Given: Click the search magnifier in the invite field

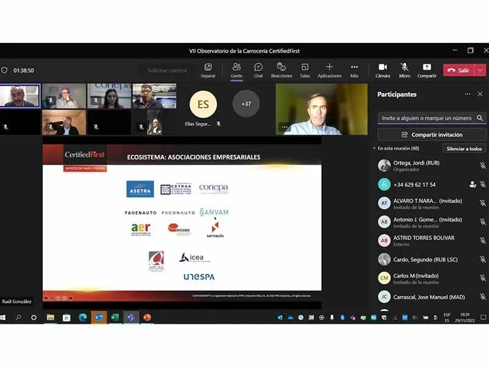Looking at the screenshot, I should tap(480, 118).
